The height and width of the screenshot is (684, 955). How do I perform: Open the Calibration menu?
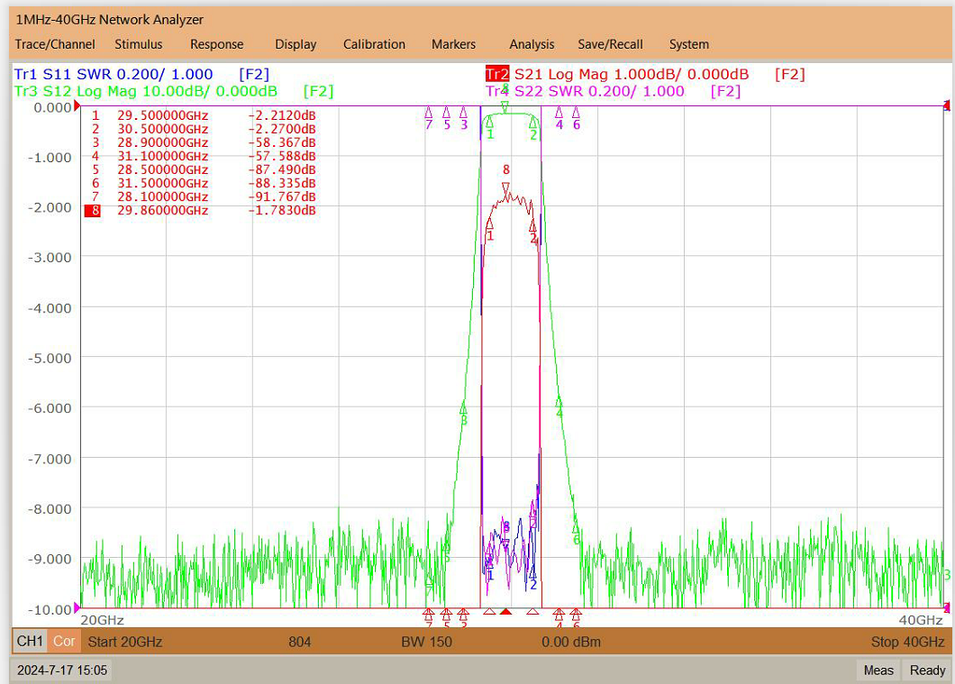click(x=374, y=44)
